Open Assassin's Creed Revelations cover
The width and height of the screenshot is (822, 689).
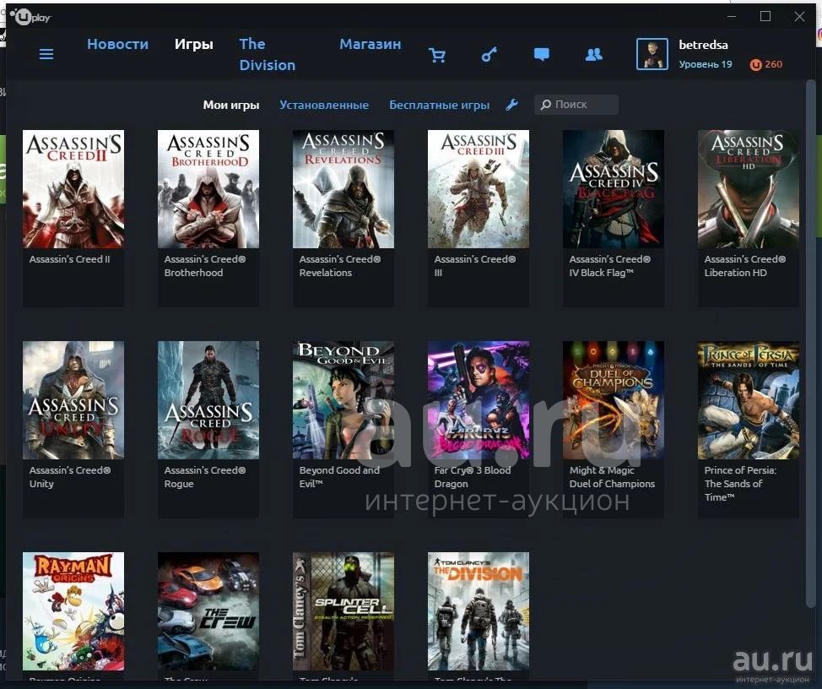click(x=343, y=189)
